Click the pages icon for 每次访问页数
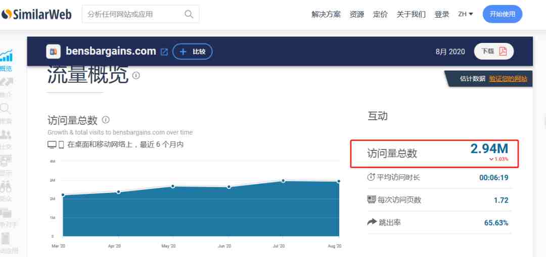 (372, 199)
